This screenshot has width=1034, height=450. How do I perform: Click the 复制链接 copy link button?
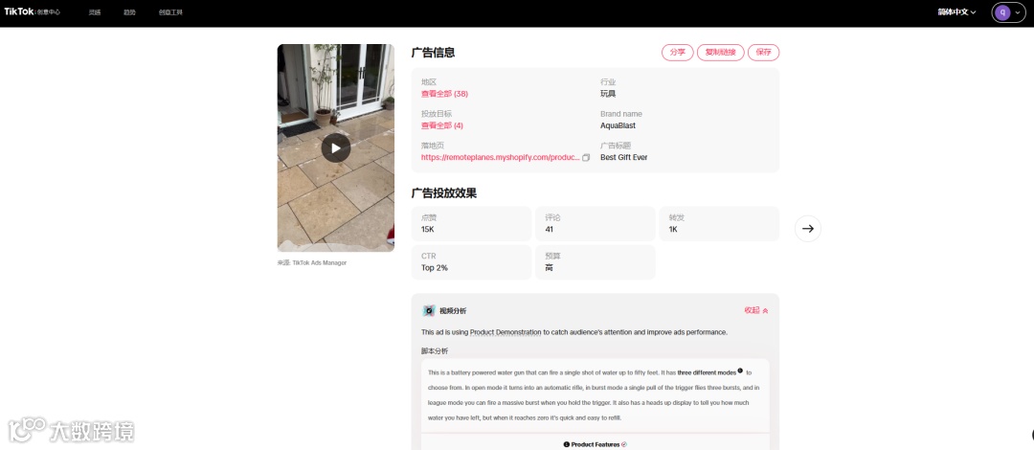pos(721,53)
